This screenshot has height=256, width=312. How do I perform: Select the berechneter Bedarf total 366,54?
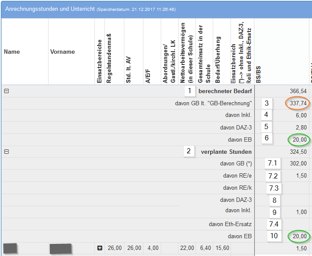click(298, 91)
